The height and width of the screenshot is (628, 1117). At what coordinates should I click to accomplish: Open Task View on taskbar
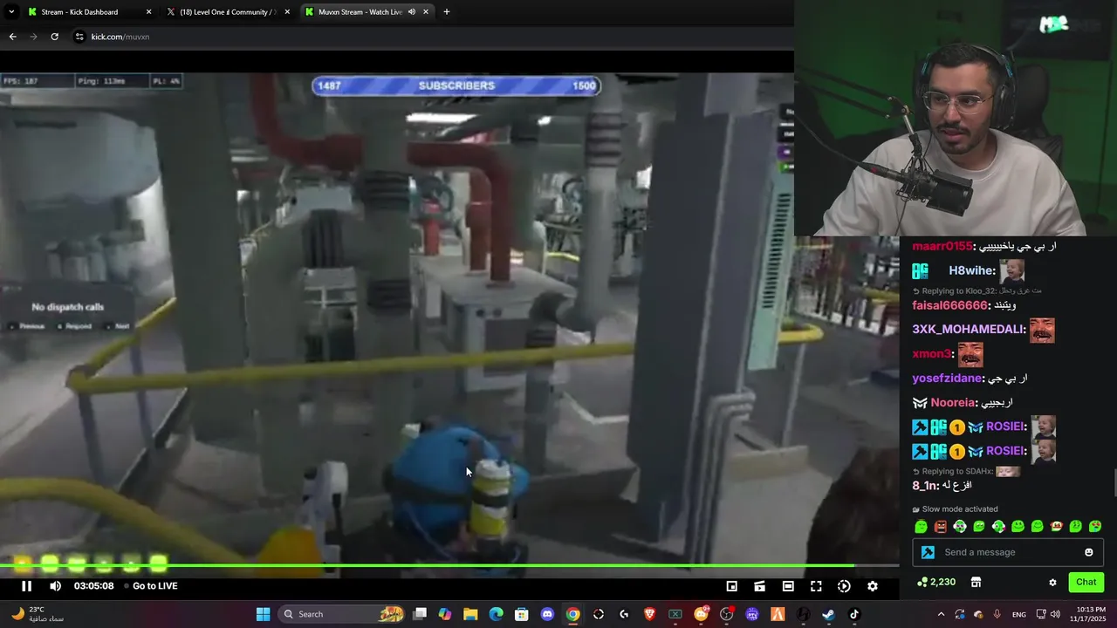420,614
